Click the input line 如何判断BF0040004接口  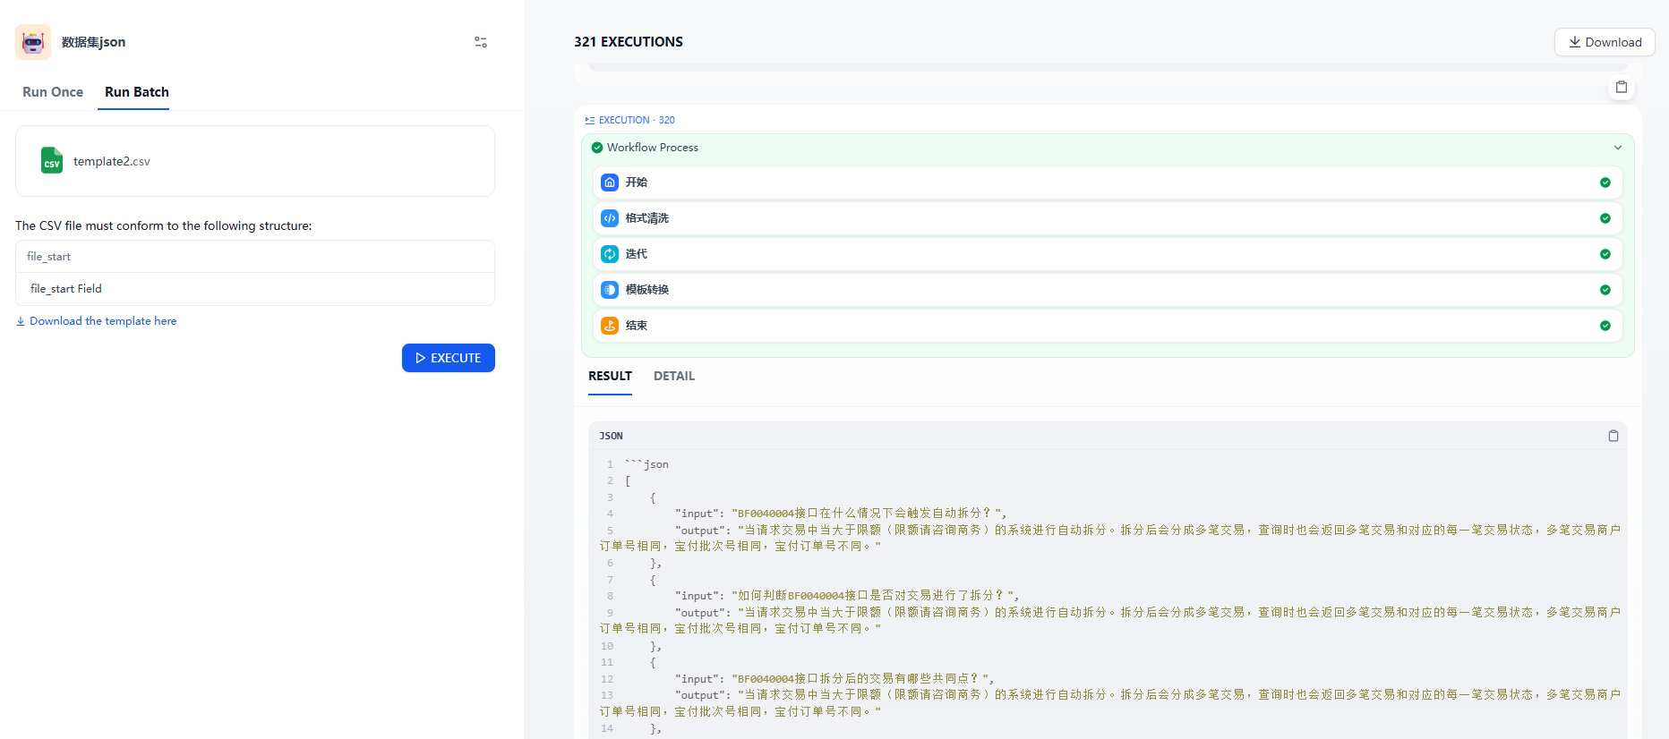point(847,596)
